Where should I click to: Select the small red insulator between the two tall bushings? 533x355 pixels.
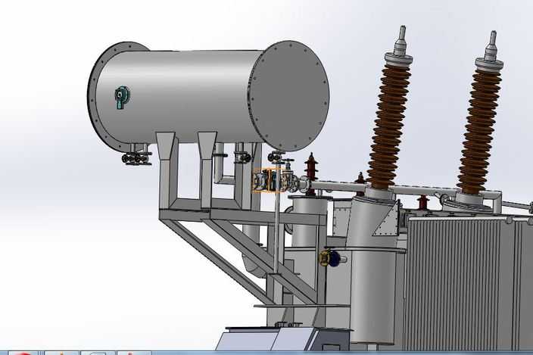[422, 202]
